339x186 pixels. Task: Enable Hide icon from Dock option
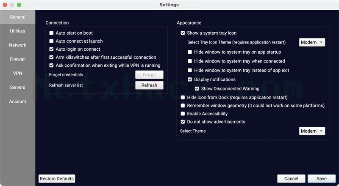(183, 98)
